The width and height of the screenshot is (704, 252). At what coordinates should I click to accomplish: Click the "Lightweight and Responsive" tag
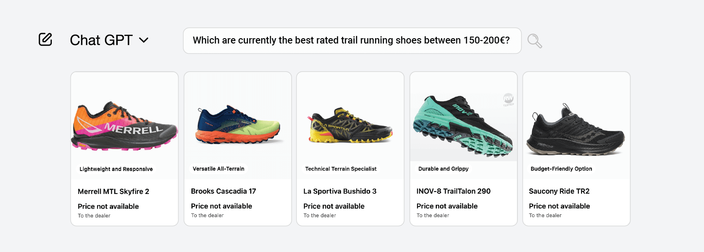click(x=116, y=169)
